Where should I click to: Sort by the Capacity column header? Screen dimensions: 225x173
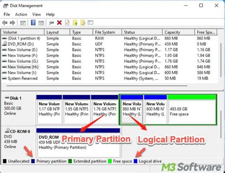(x=178, y=32)
